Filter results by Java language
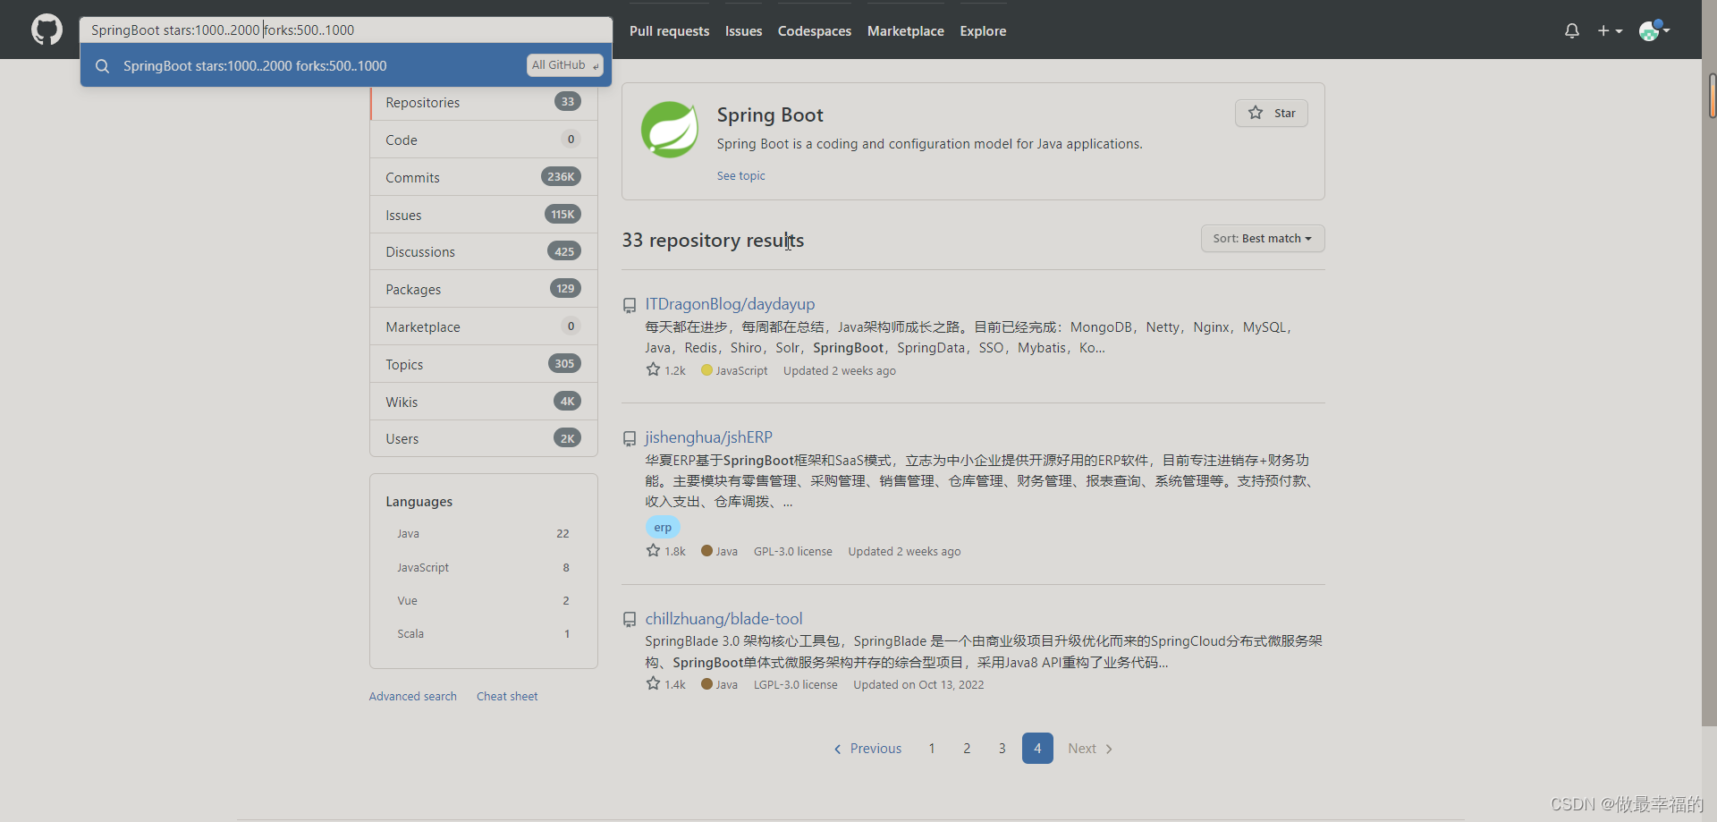The width and height of the screenshot is (1717, 822). tap(484, 534)
